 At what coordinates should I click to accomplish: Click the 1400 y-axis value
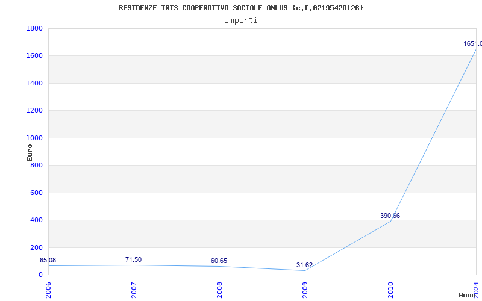pos(34,83)
